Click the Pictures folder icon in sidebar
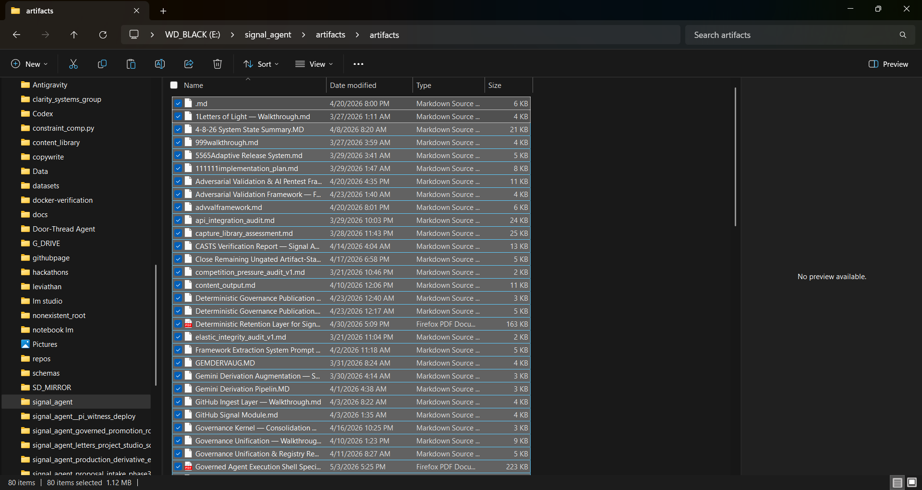The width and height of the screenshot is (922, 490). [x=25, y=344]
